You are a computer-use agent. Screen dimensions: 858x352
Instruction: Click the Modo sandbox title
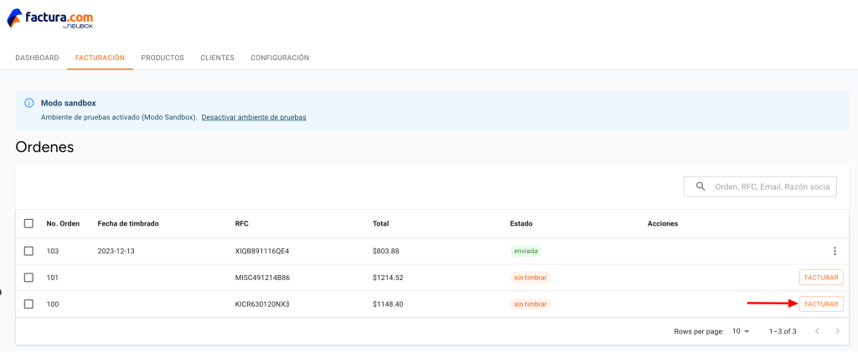pyautogui.click(x=69, y=103)
